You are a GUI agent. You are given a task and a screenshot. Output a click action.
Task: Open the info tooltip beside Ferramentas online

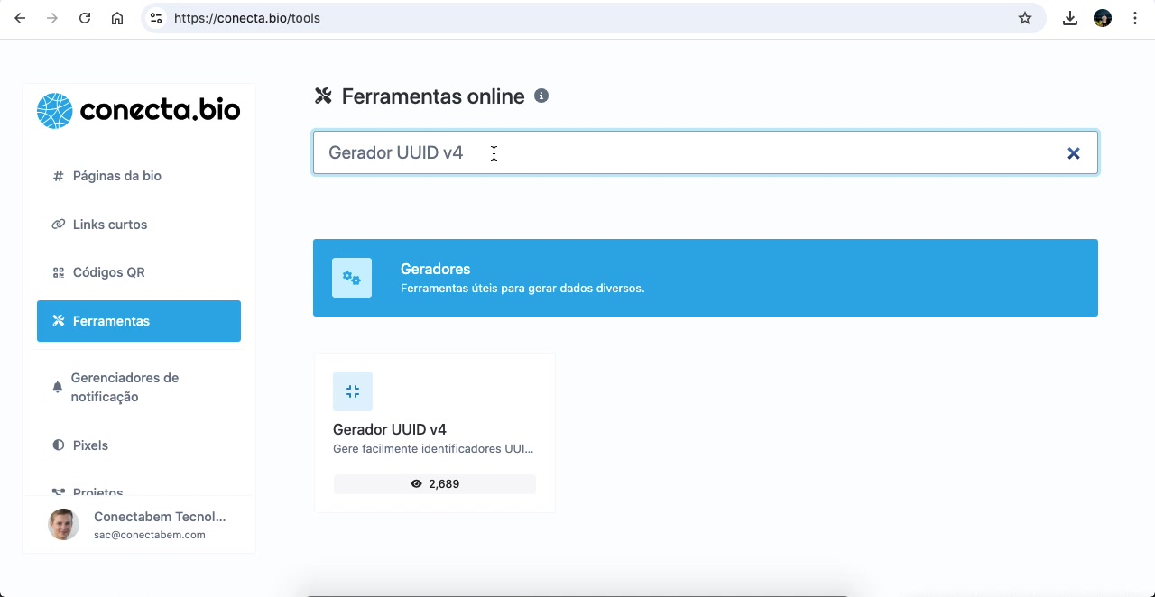point(541,96)
